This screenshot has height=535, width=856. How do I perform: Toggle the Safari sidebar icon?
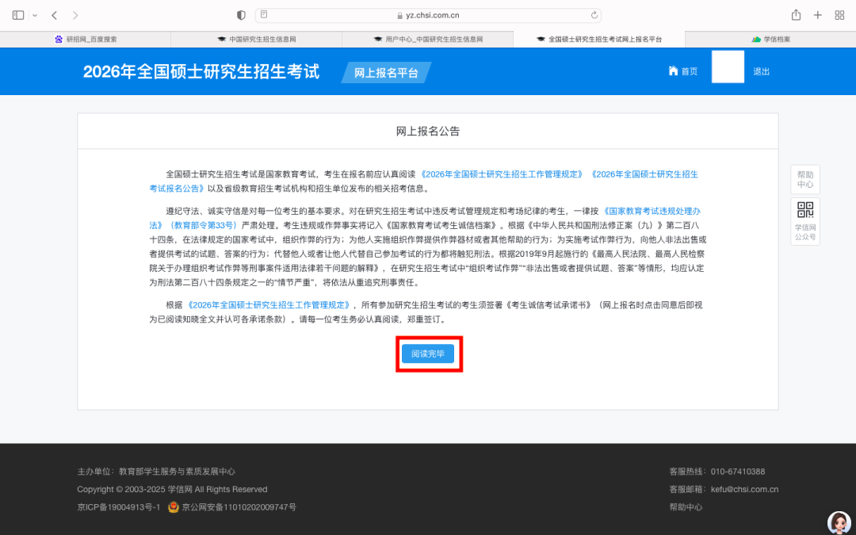18,15
